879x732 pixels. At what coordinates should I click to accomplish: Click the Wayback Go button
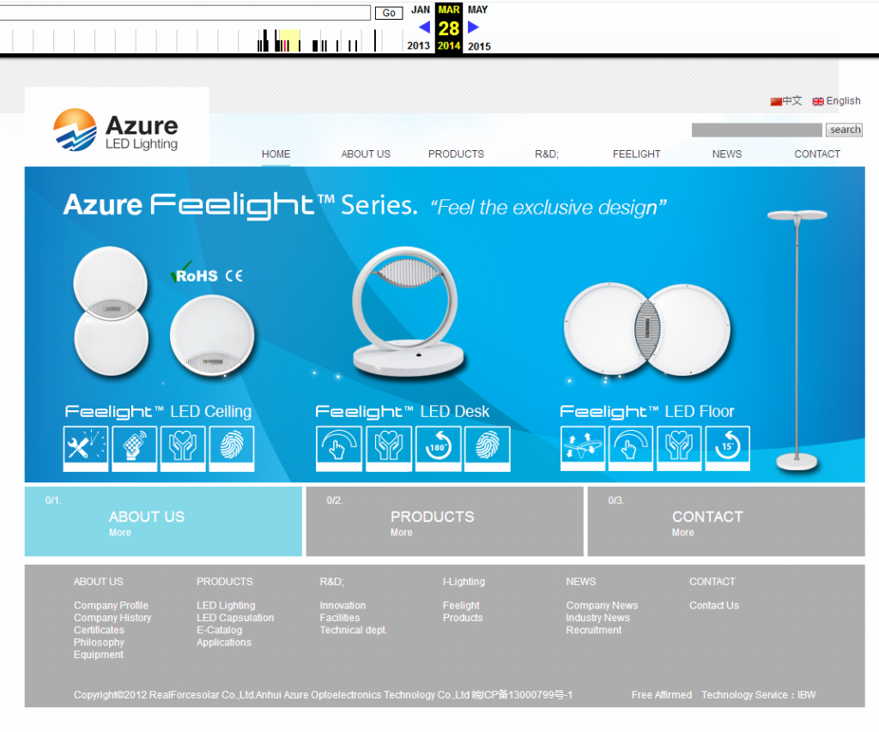[389, 13]
